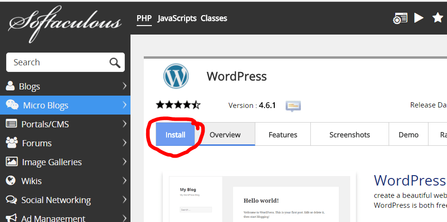Click the play demo icon in header
Screen dimensions: 447x222
coord(419,18)
